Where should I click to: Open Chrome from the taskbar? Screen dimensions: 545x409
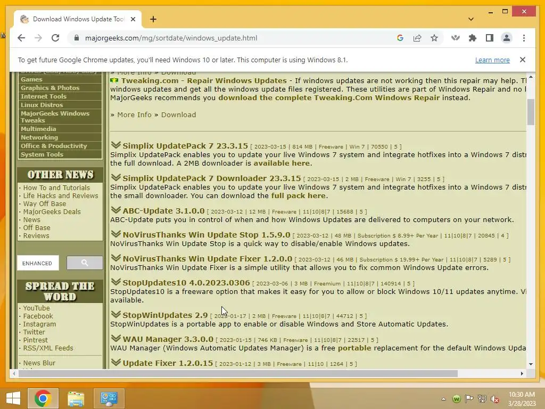43,398
